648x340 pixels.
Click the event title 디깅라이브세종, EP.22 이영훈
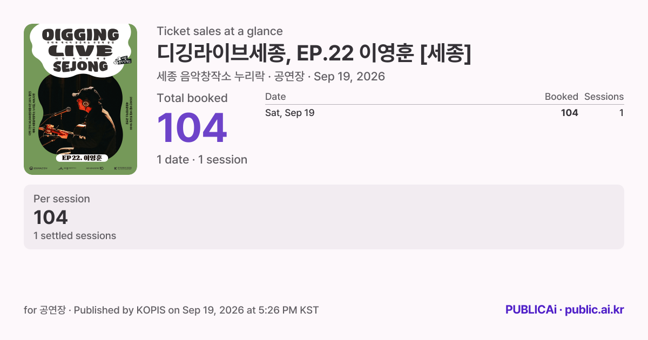pyautogui.click(x=314, y=53)
